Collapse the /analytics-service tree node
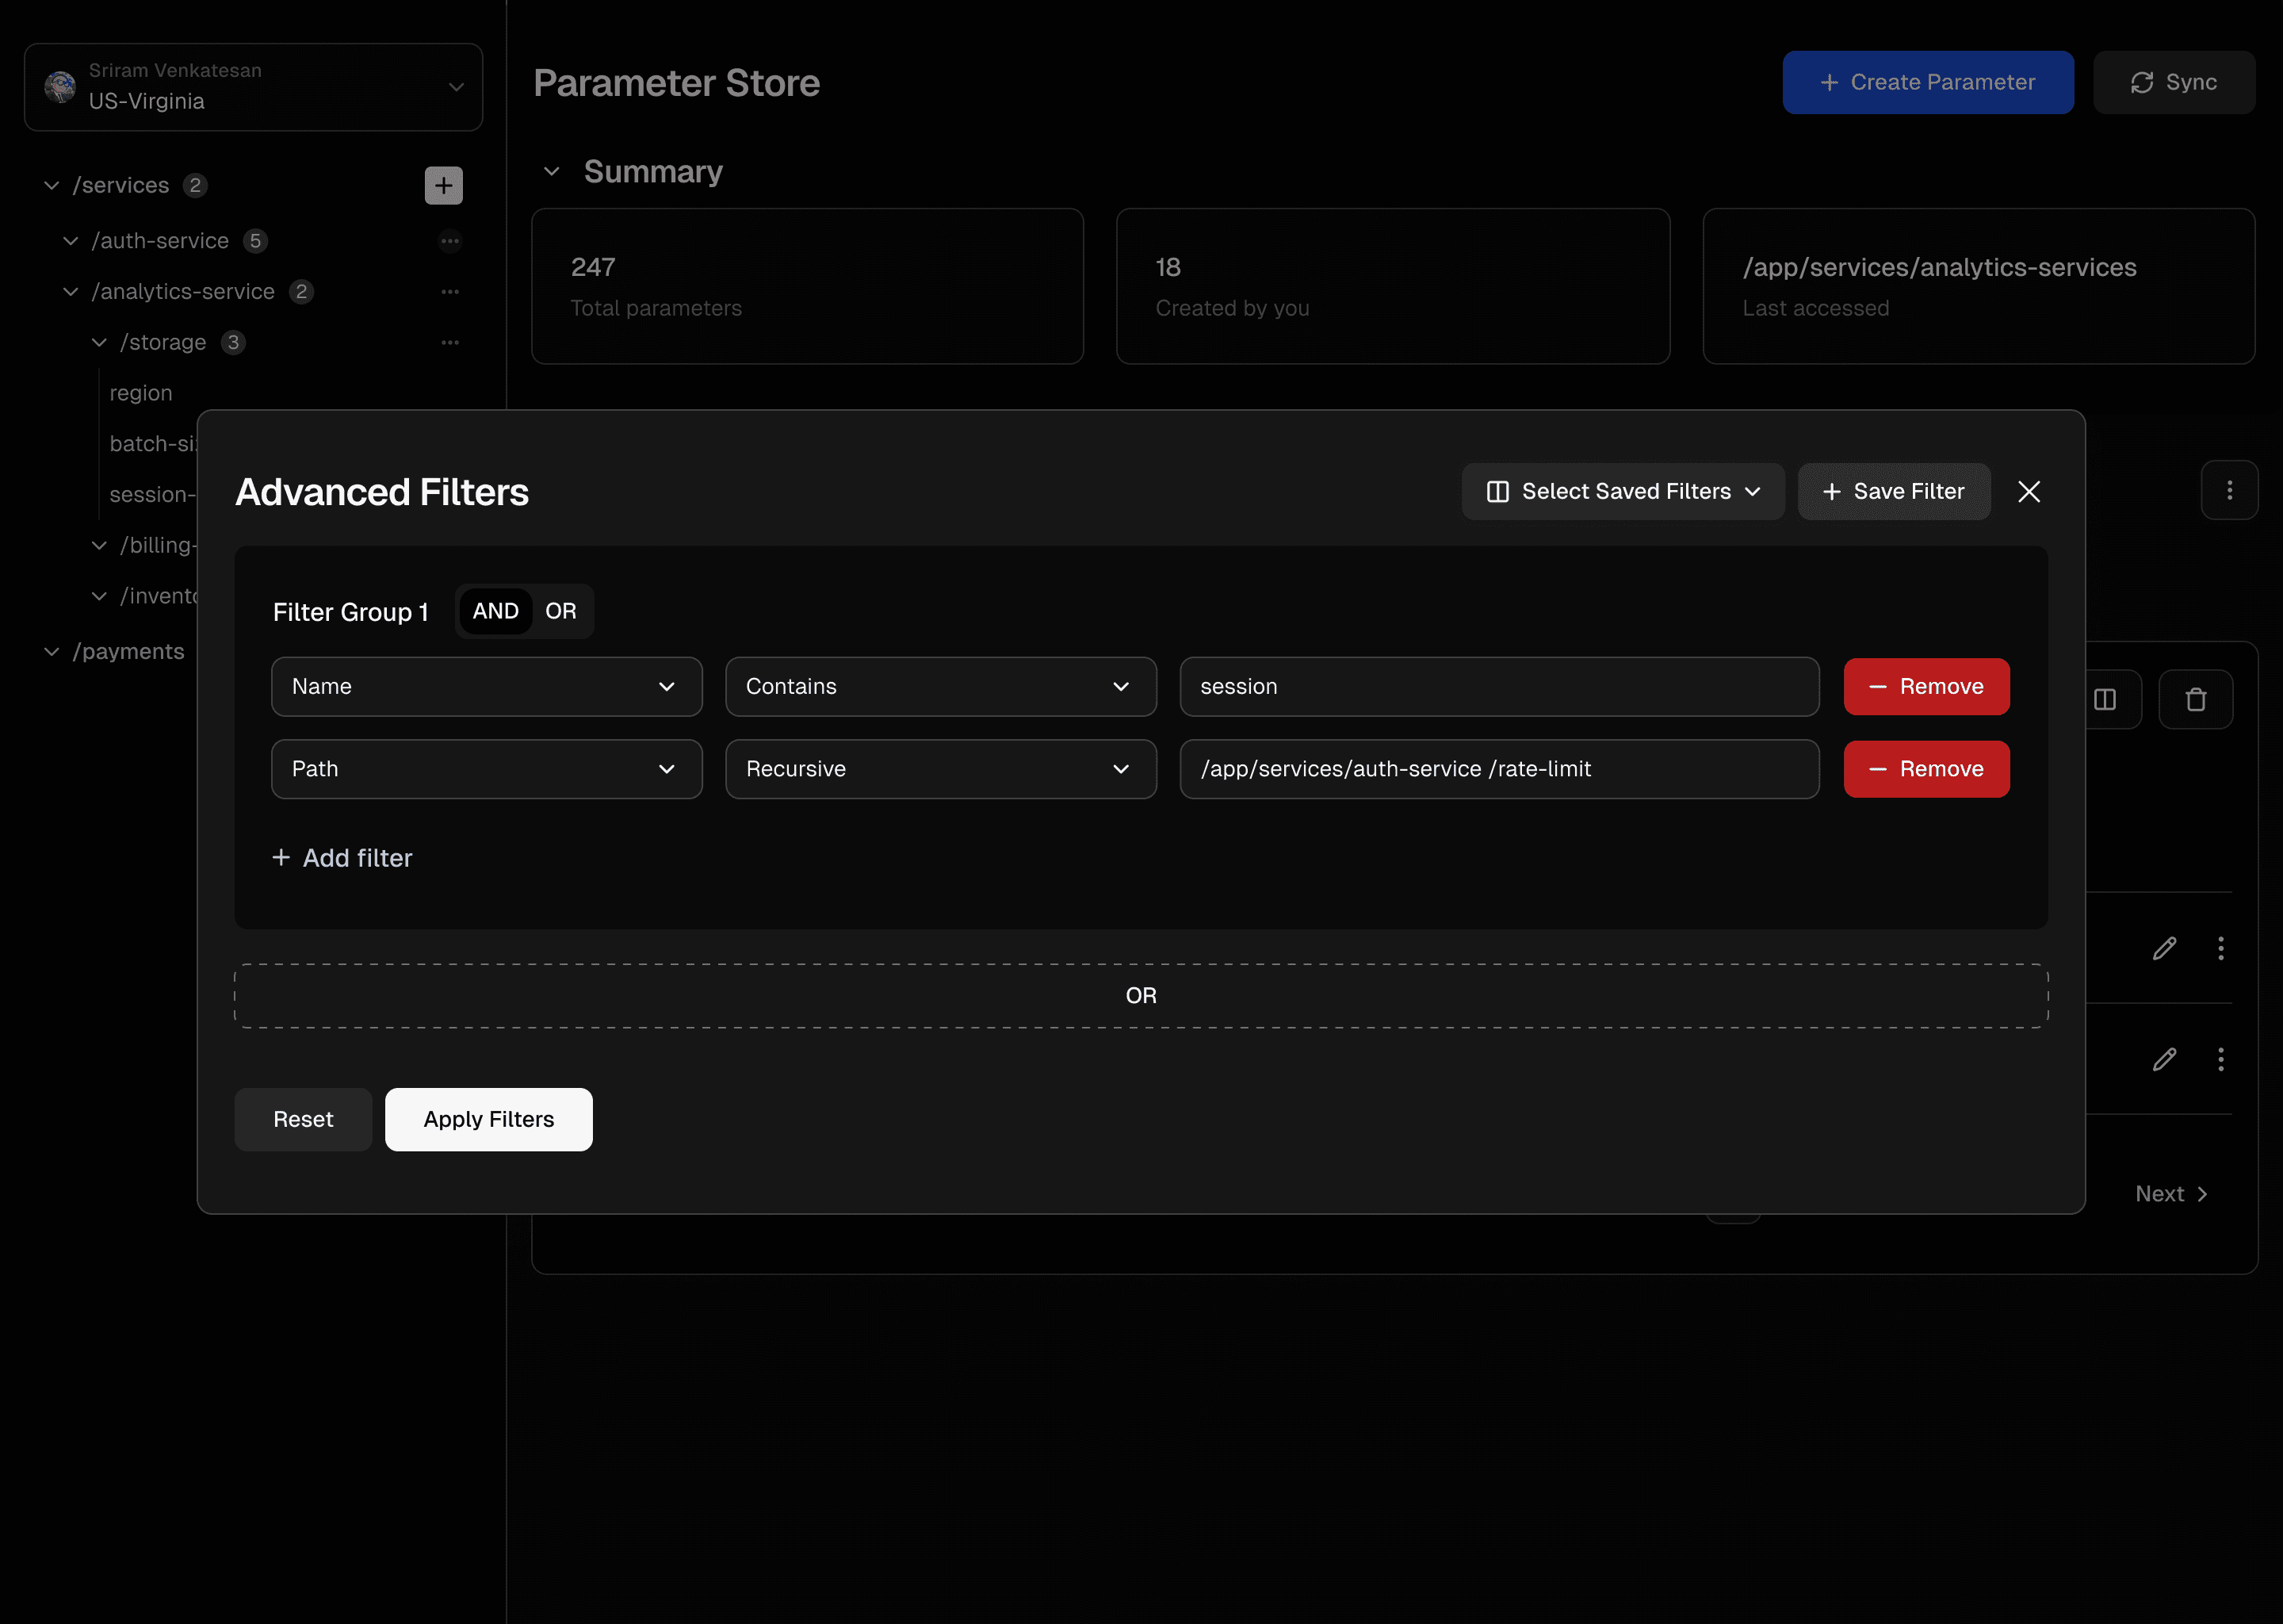Viewport: 2283px width, 1624px height. click(x=71, y=292)
